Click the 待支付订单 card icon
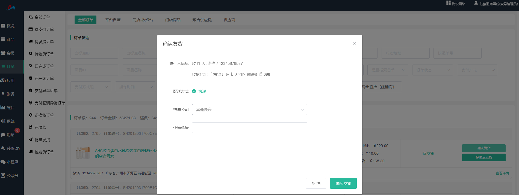The height and width of the screenshot is (195, 519). coord(31,29)
